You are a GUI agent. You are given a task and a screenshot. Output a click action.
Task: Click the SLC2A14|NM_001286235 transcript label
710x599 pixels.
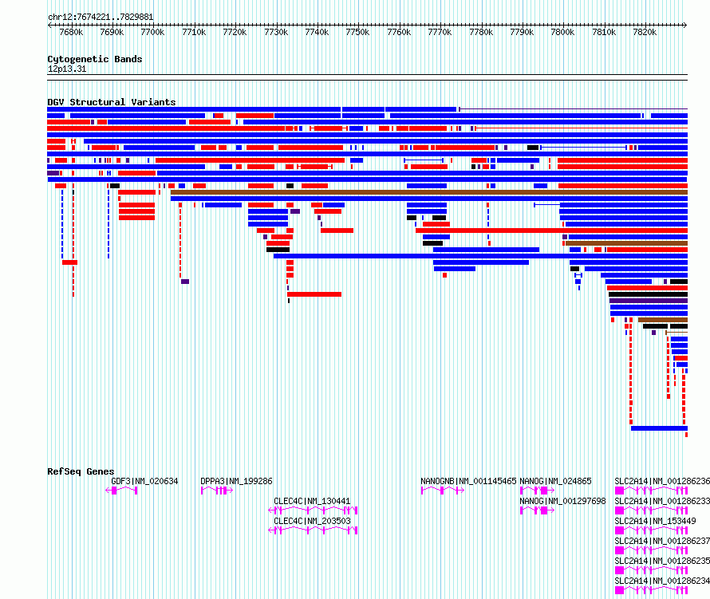[x=662, y=561]
